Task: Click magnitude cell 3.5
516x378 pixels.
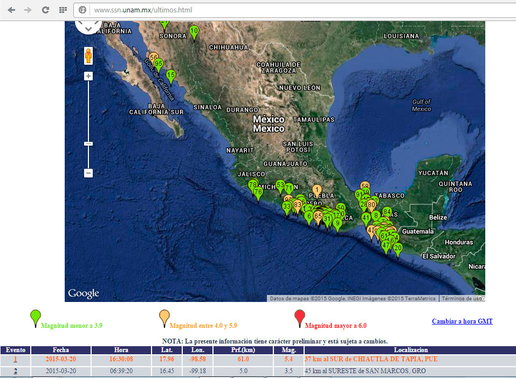Action: point(288,371)
